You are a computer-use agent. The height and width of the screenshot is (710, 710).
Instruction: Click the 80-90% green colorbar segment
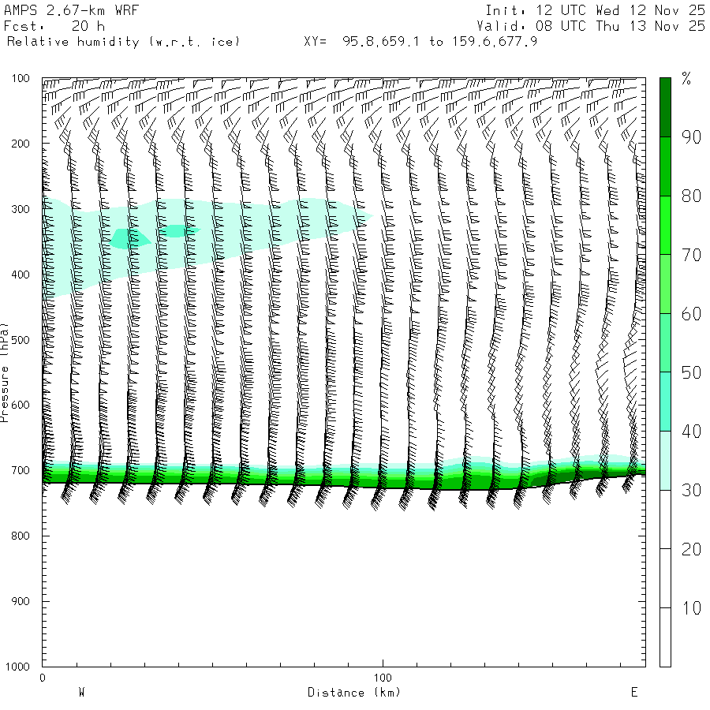pos(665,166)
